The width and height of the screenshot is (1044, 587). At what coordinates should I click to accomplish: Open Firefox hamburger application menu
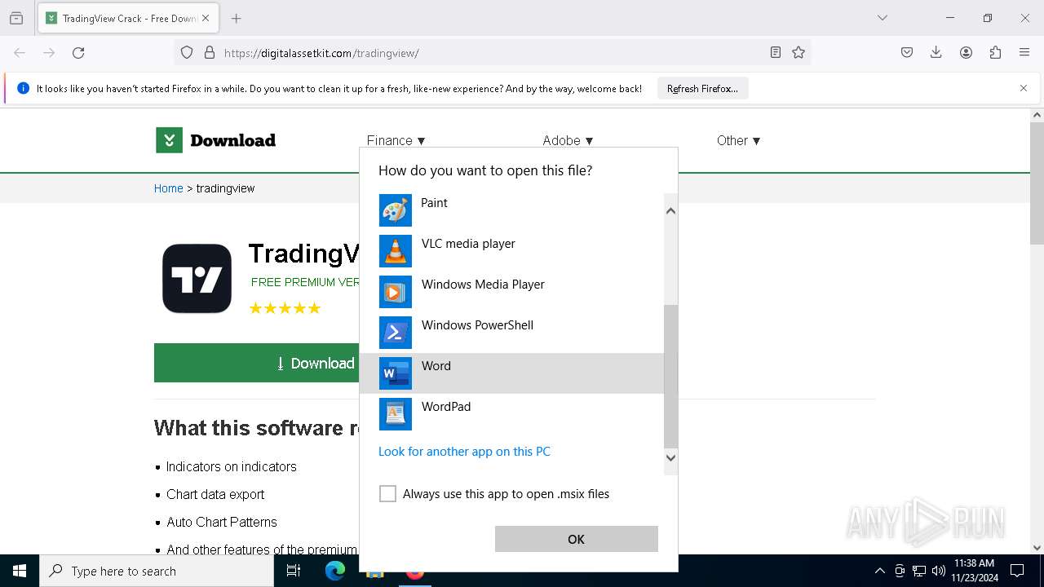tap(1024, 53)
